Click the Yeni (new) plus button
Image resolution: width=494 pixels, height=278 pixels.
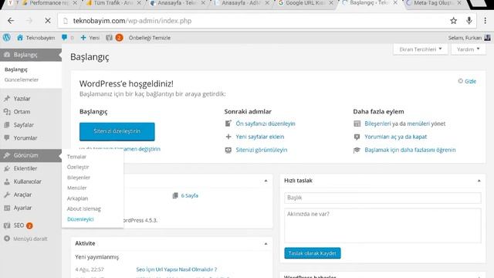click(90, 38)
